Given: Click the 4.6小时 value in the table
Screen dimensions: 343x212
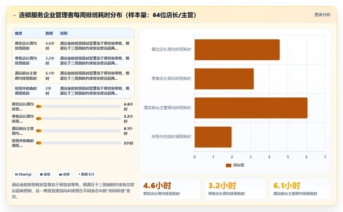Looking at the screenshot, I should [50, 46].
